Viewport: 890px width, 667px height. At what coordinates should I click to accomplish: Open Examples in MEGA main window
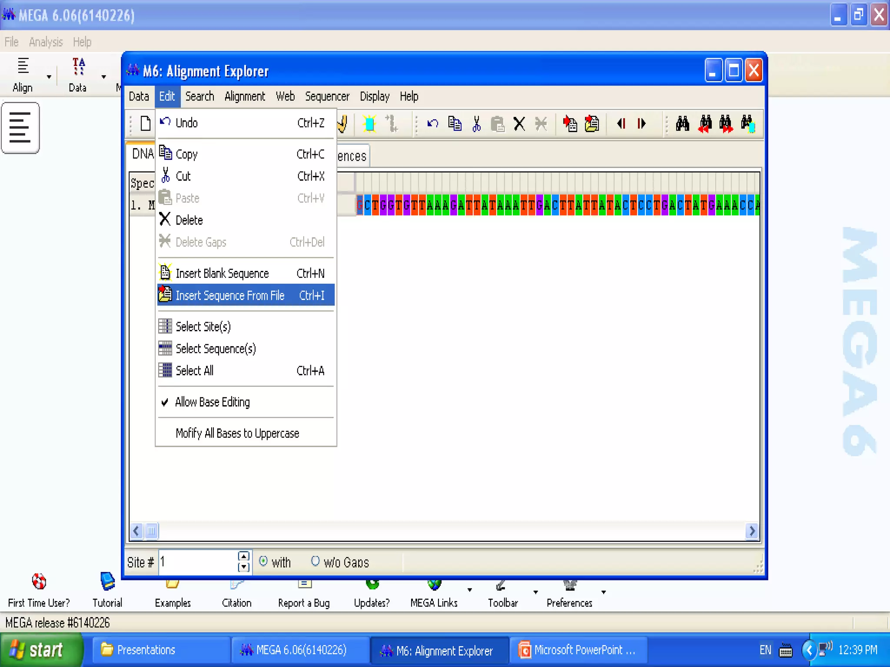point(173,594)
